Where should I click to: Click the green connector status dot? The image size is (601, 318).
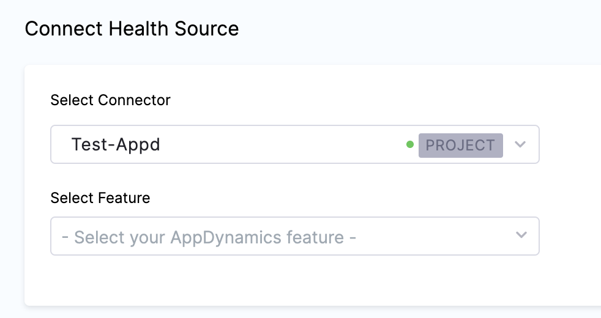[x=410, y=145]
